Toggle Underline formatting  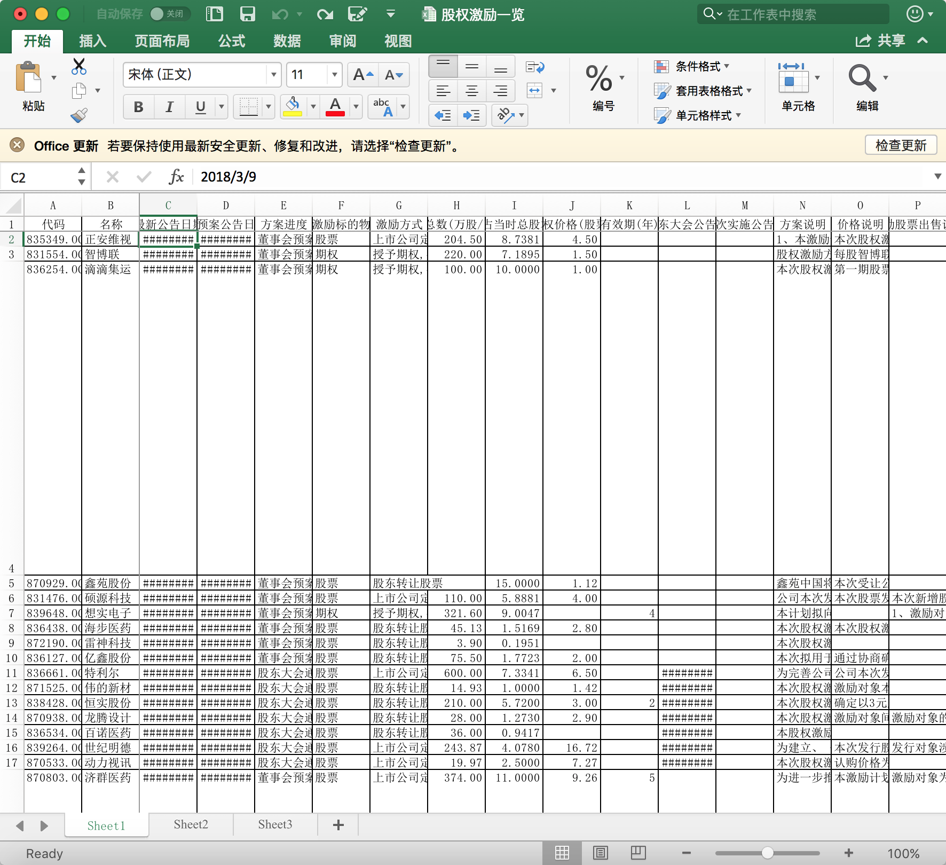point(201,107)
